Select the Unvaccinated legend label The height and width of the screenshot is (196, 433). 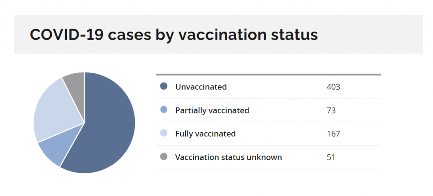(201, 87)
